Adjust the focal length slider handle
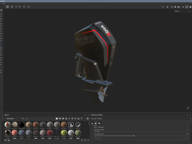Image resolution: width=192 pixels, height=144 pixels. click(x=134, y=136)
